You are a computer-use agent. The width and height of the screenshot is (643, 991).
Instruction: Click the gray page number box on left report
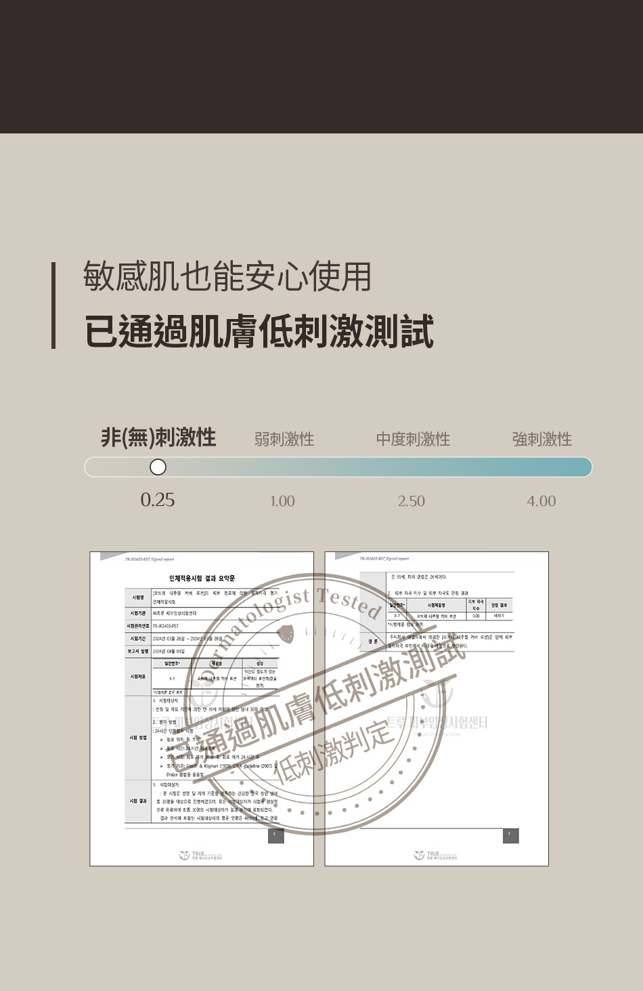pos(275,836)
